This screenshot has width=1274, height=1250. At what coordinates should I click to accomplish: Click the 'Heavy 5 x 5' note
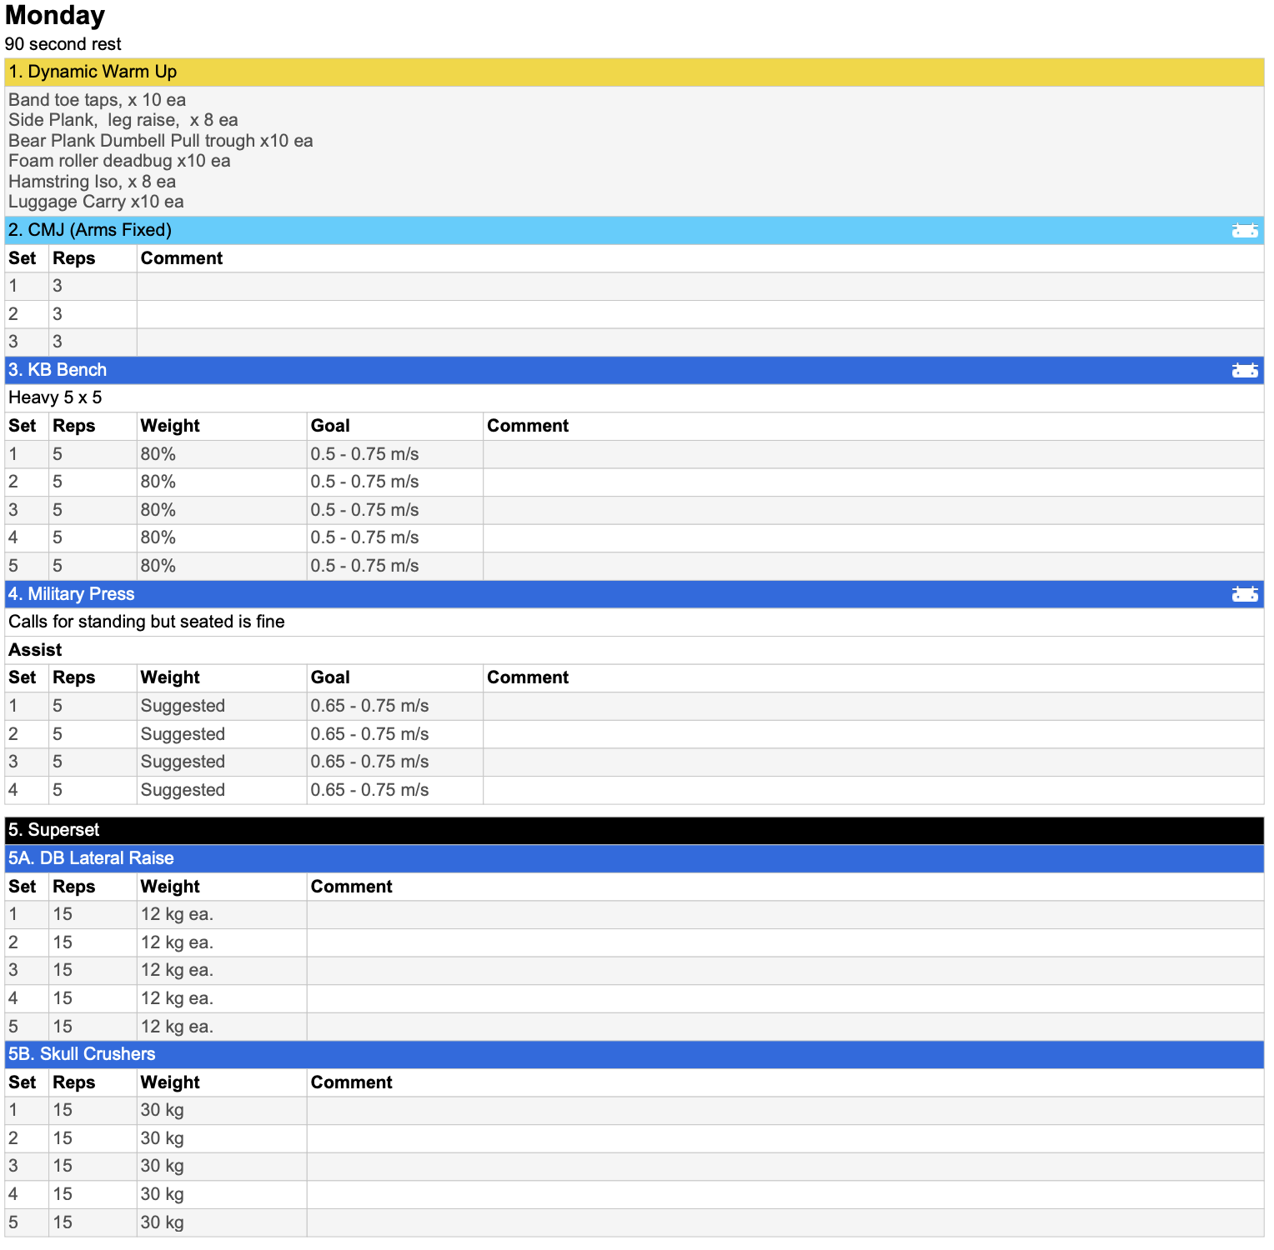[55, 397]
